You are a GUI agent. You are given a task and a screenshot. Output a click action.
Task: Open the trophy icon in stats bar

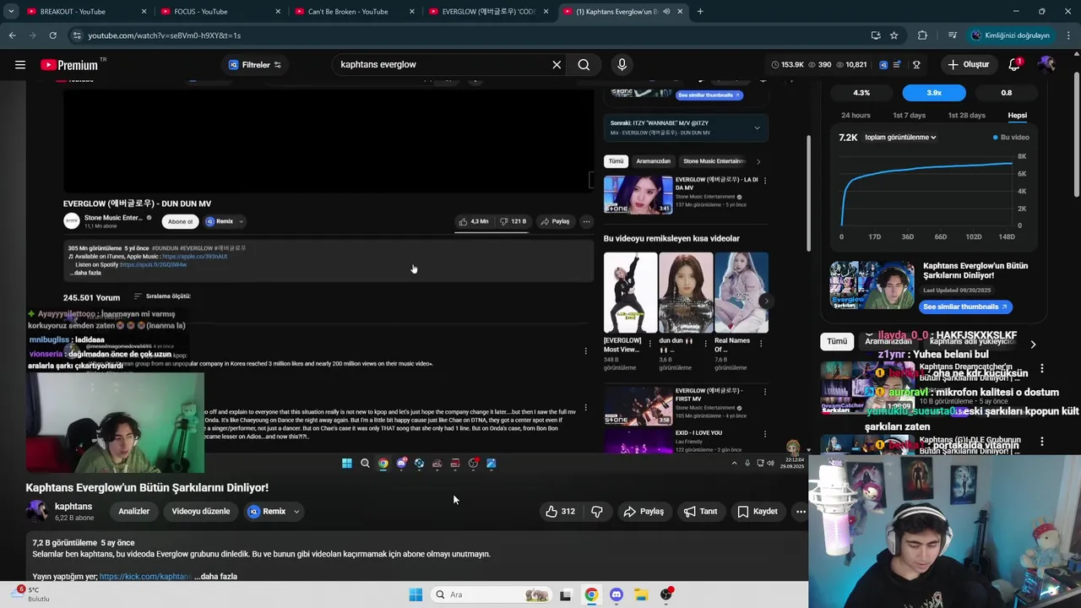916,64
